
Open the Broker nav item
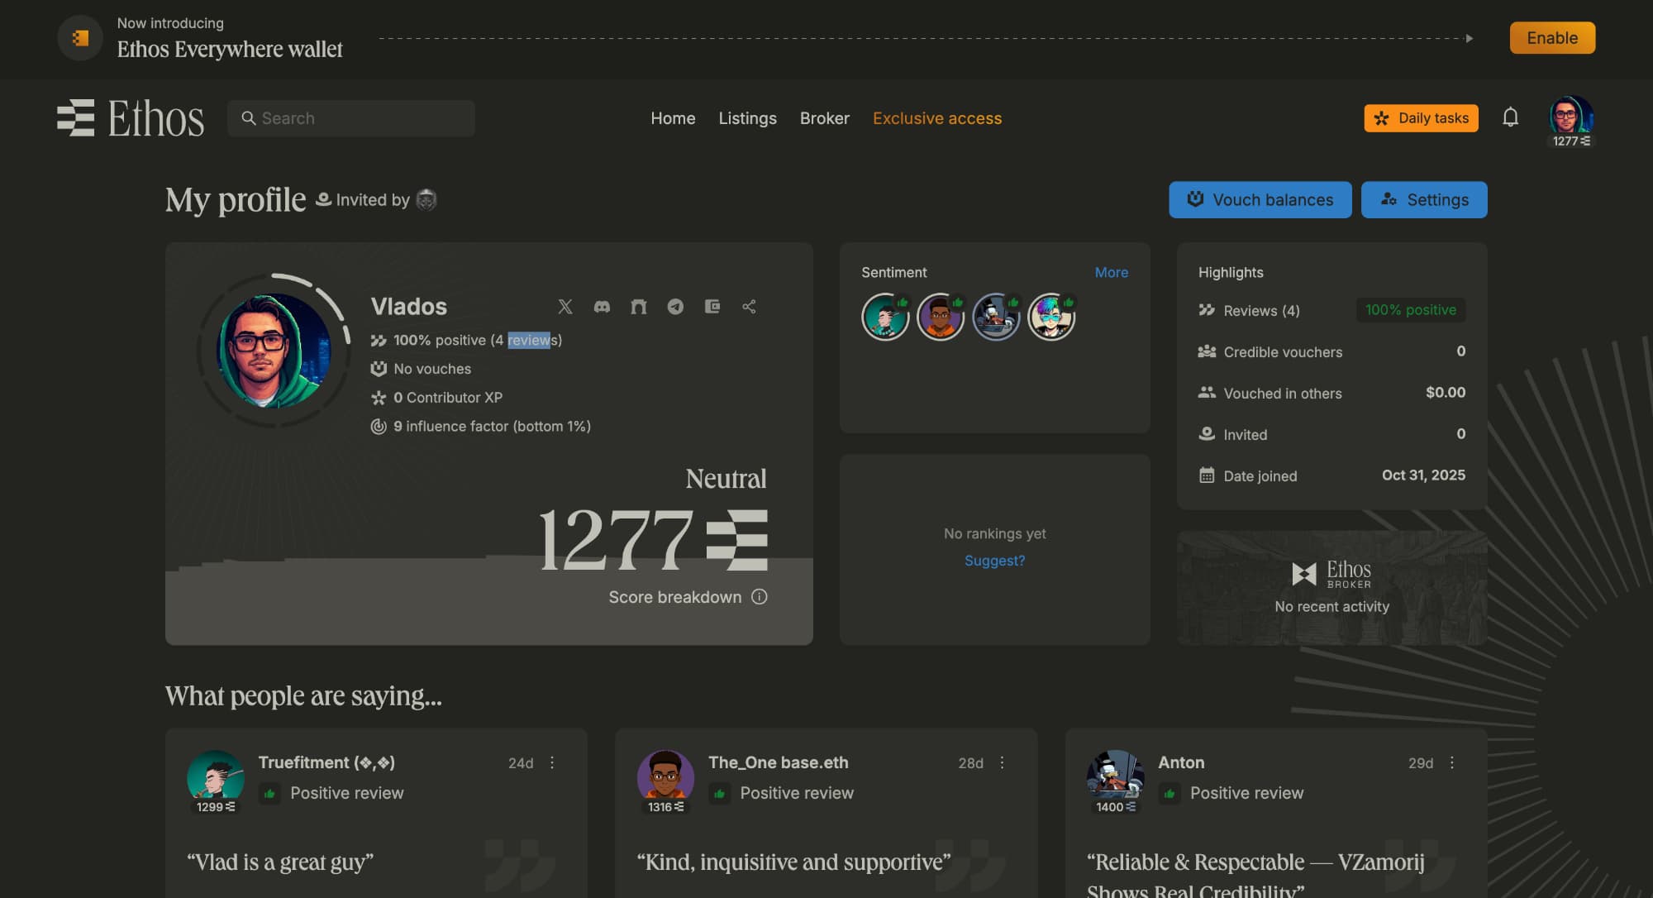(824, 118)
